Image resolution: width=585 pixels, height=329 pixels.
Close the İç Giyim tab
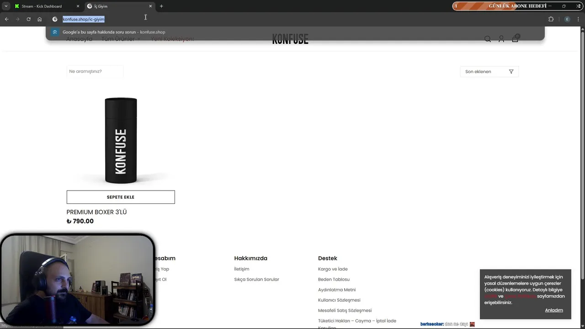coord(150,6)
